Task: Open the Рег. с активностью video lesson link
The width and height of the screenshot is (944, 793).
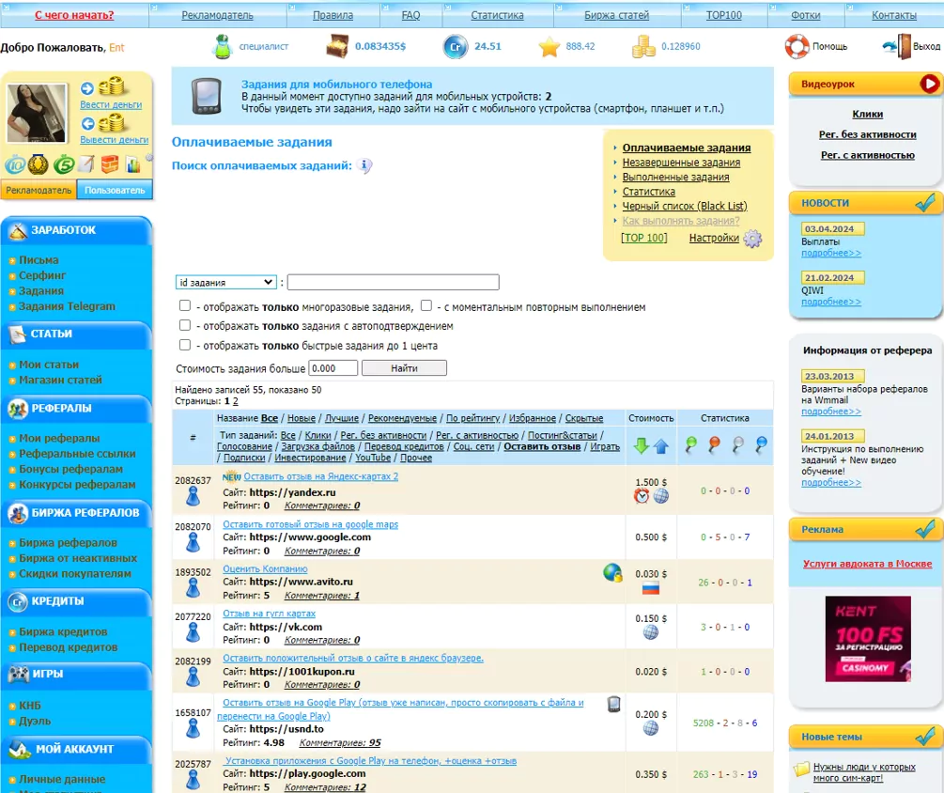Action: [868, 155]
